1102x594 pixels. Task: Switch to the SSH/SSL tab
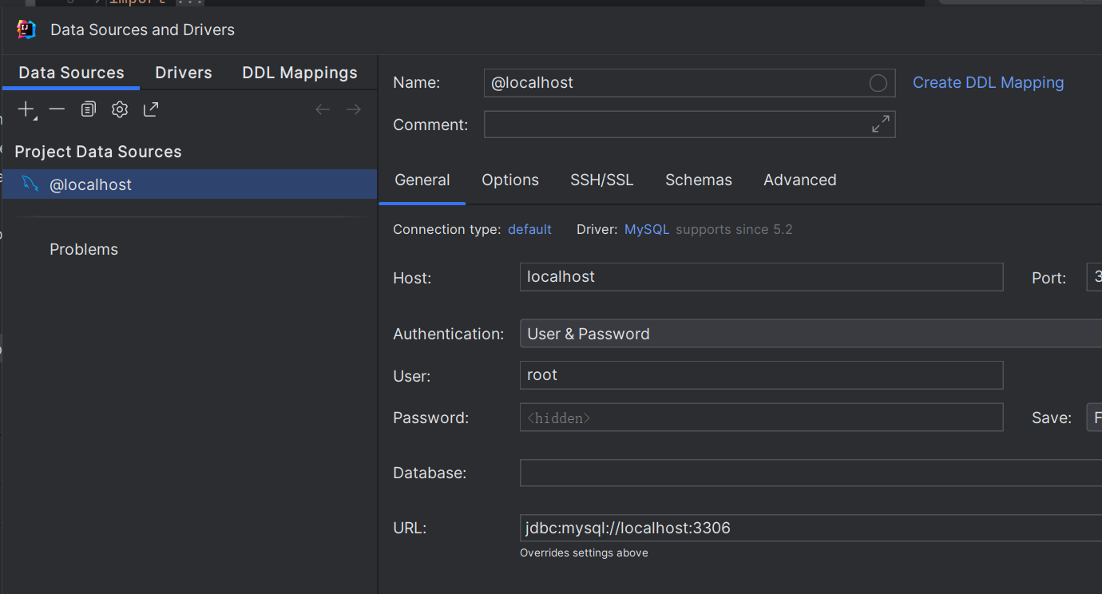click(601, 180)
